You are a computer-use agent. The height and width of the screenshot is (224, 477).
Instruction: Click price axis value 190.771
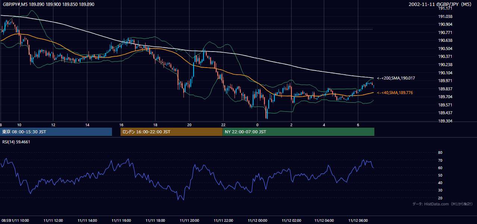click(x=445, y=32)
